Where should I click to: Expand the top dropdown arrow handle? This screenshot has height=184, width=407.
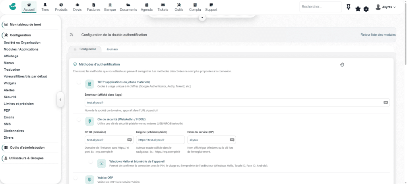pyautogui.click(x=202, y=17)
